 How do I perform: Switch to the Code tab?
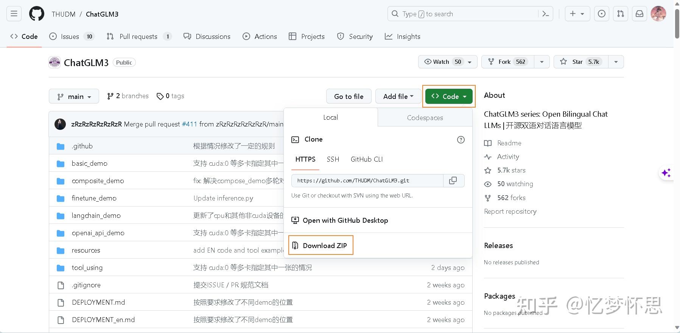pos(24,37)
